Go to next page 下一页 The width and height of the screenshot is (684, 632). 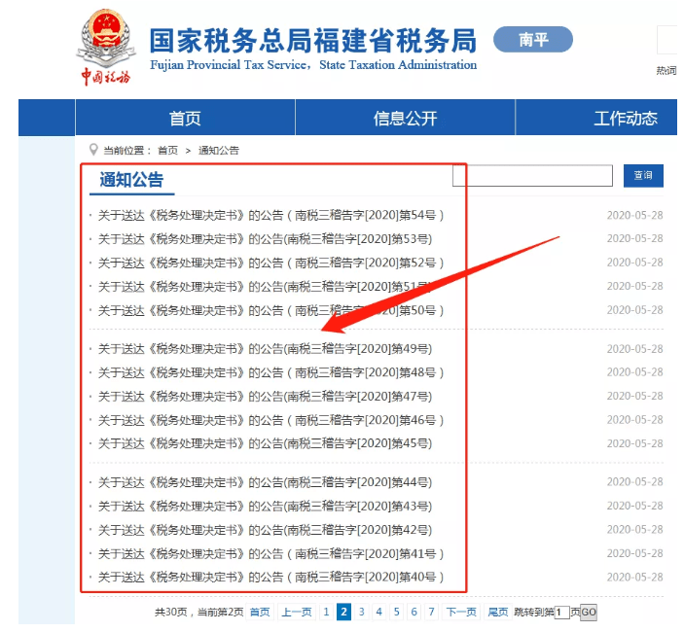click(x=461, y=612)
